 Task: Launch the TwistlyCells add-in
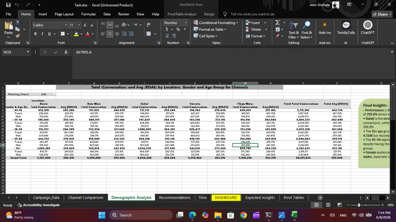click(346, 28)
